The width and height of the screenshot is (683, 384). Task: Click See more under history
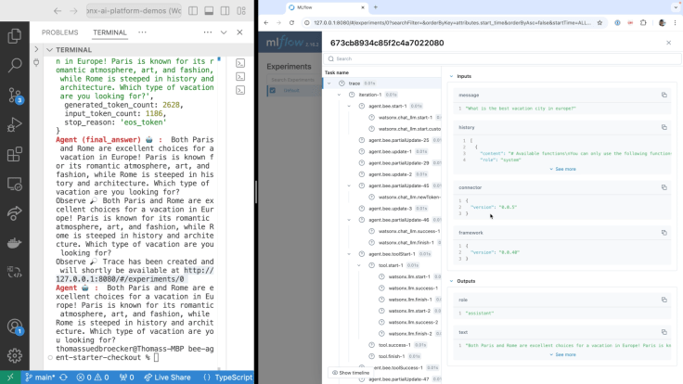[563, 169]
